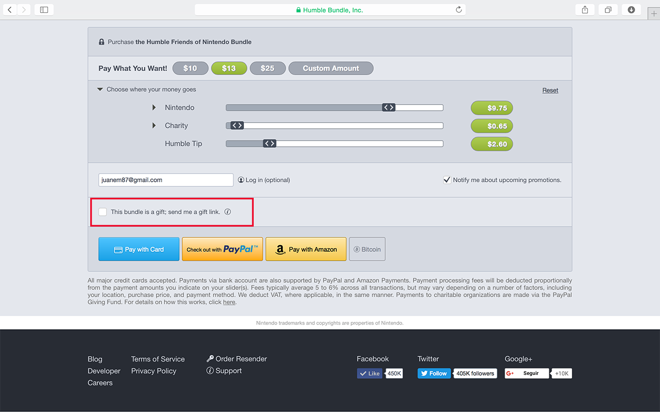
Task: Click Log in (optional) link
Action: (x=264, y=180)
